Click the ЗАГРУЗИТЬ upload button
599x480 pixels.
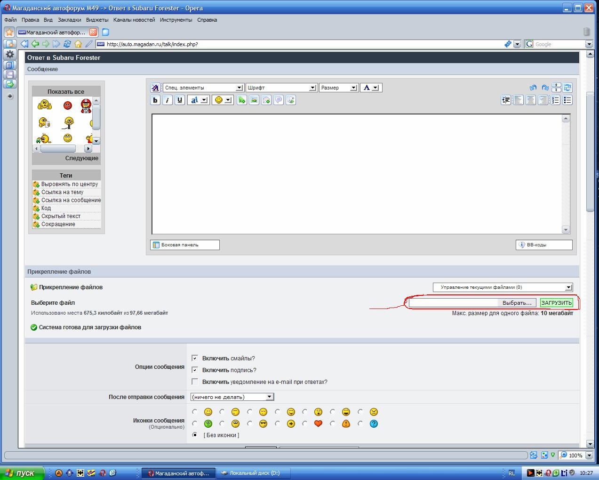[556, 303]
